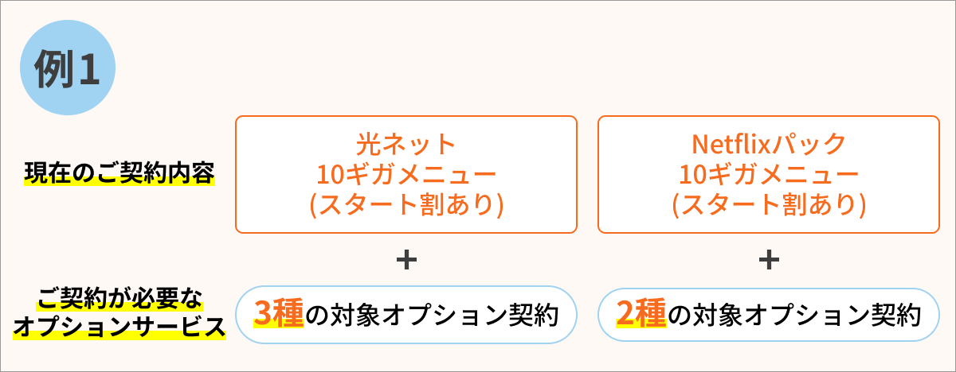Click (スタート割あり) in the 光ネット box

tap(406, 204)
